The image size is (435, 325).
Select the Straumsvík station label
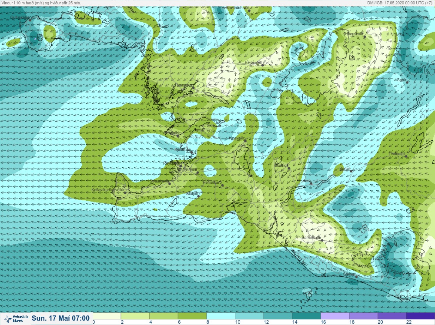click(x=159, y=181)
